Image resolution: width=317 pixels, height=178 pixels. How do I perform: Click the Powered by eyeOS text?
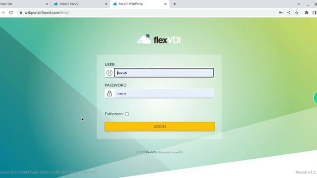tap(170, 152)
